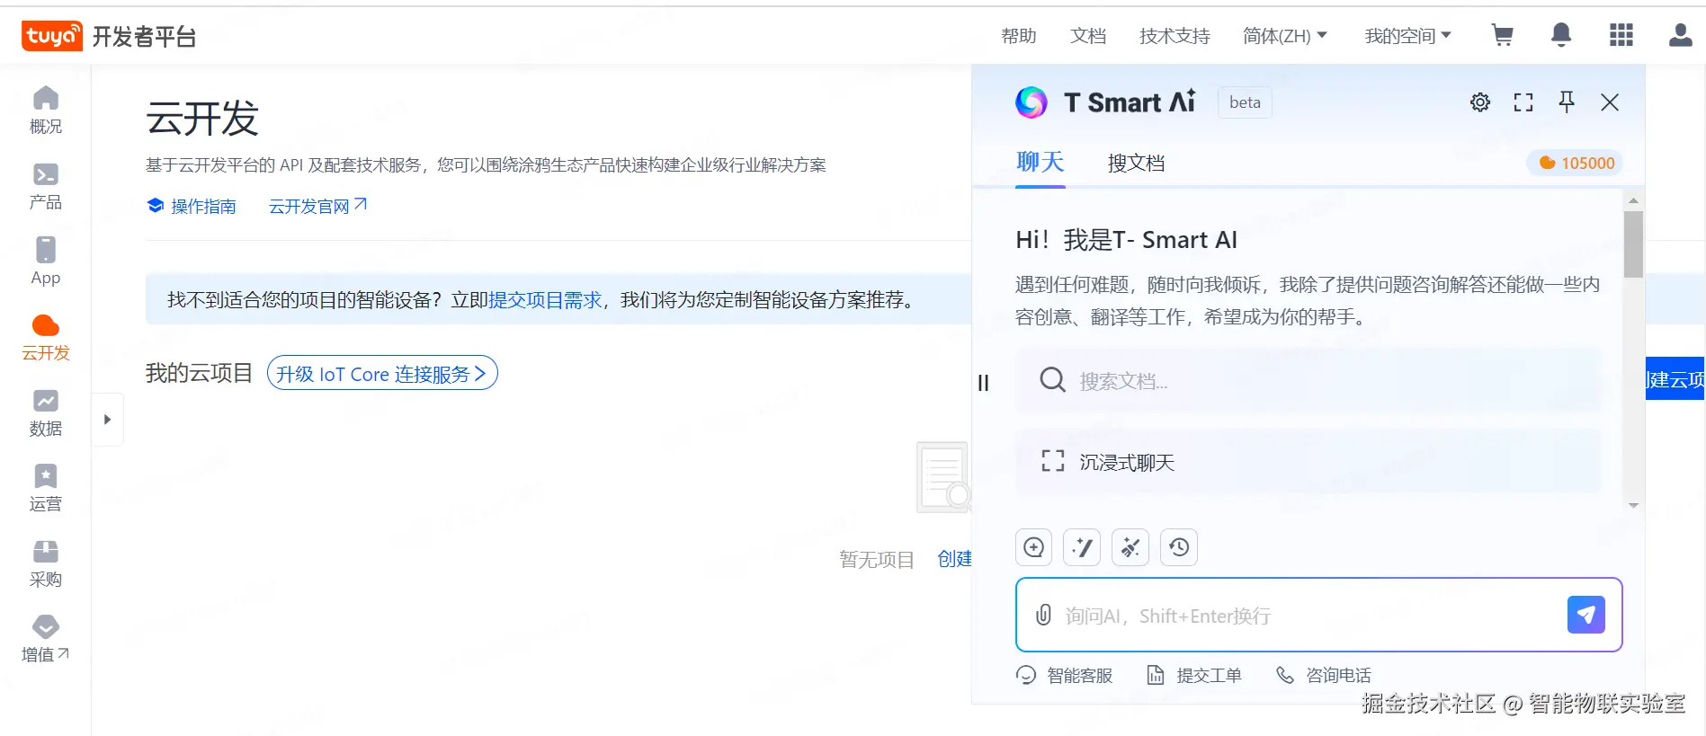Screen dimensions: 1706x736
Task: Open the 概况 overview sidebar item
Action: tap(45, 110)
